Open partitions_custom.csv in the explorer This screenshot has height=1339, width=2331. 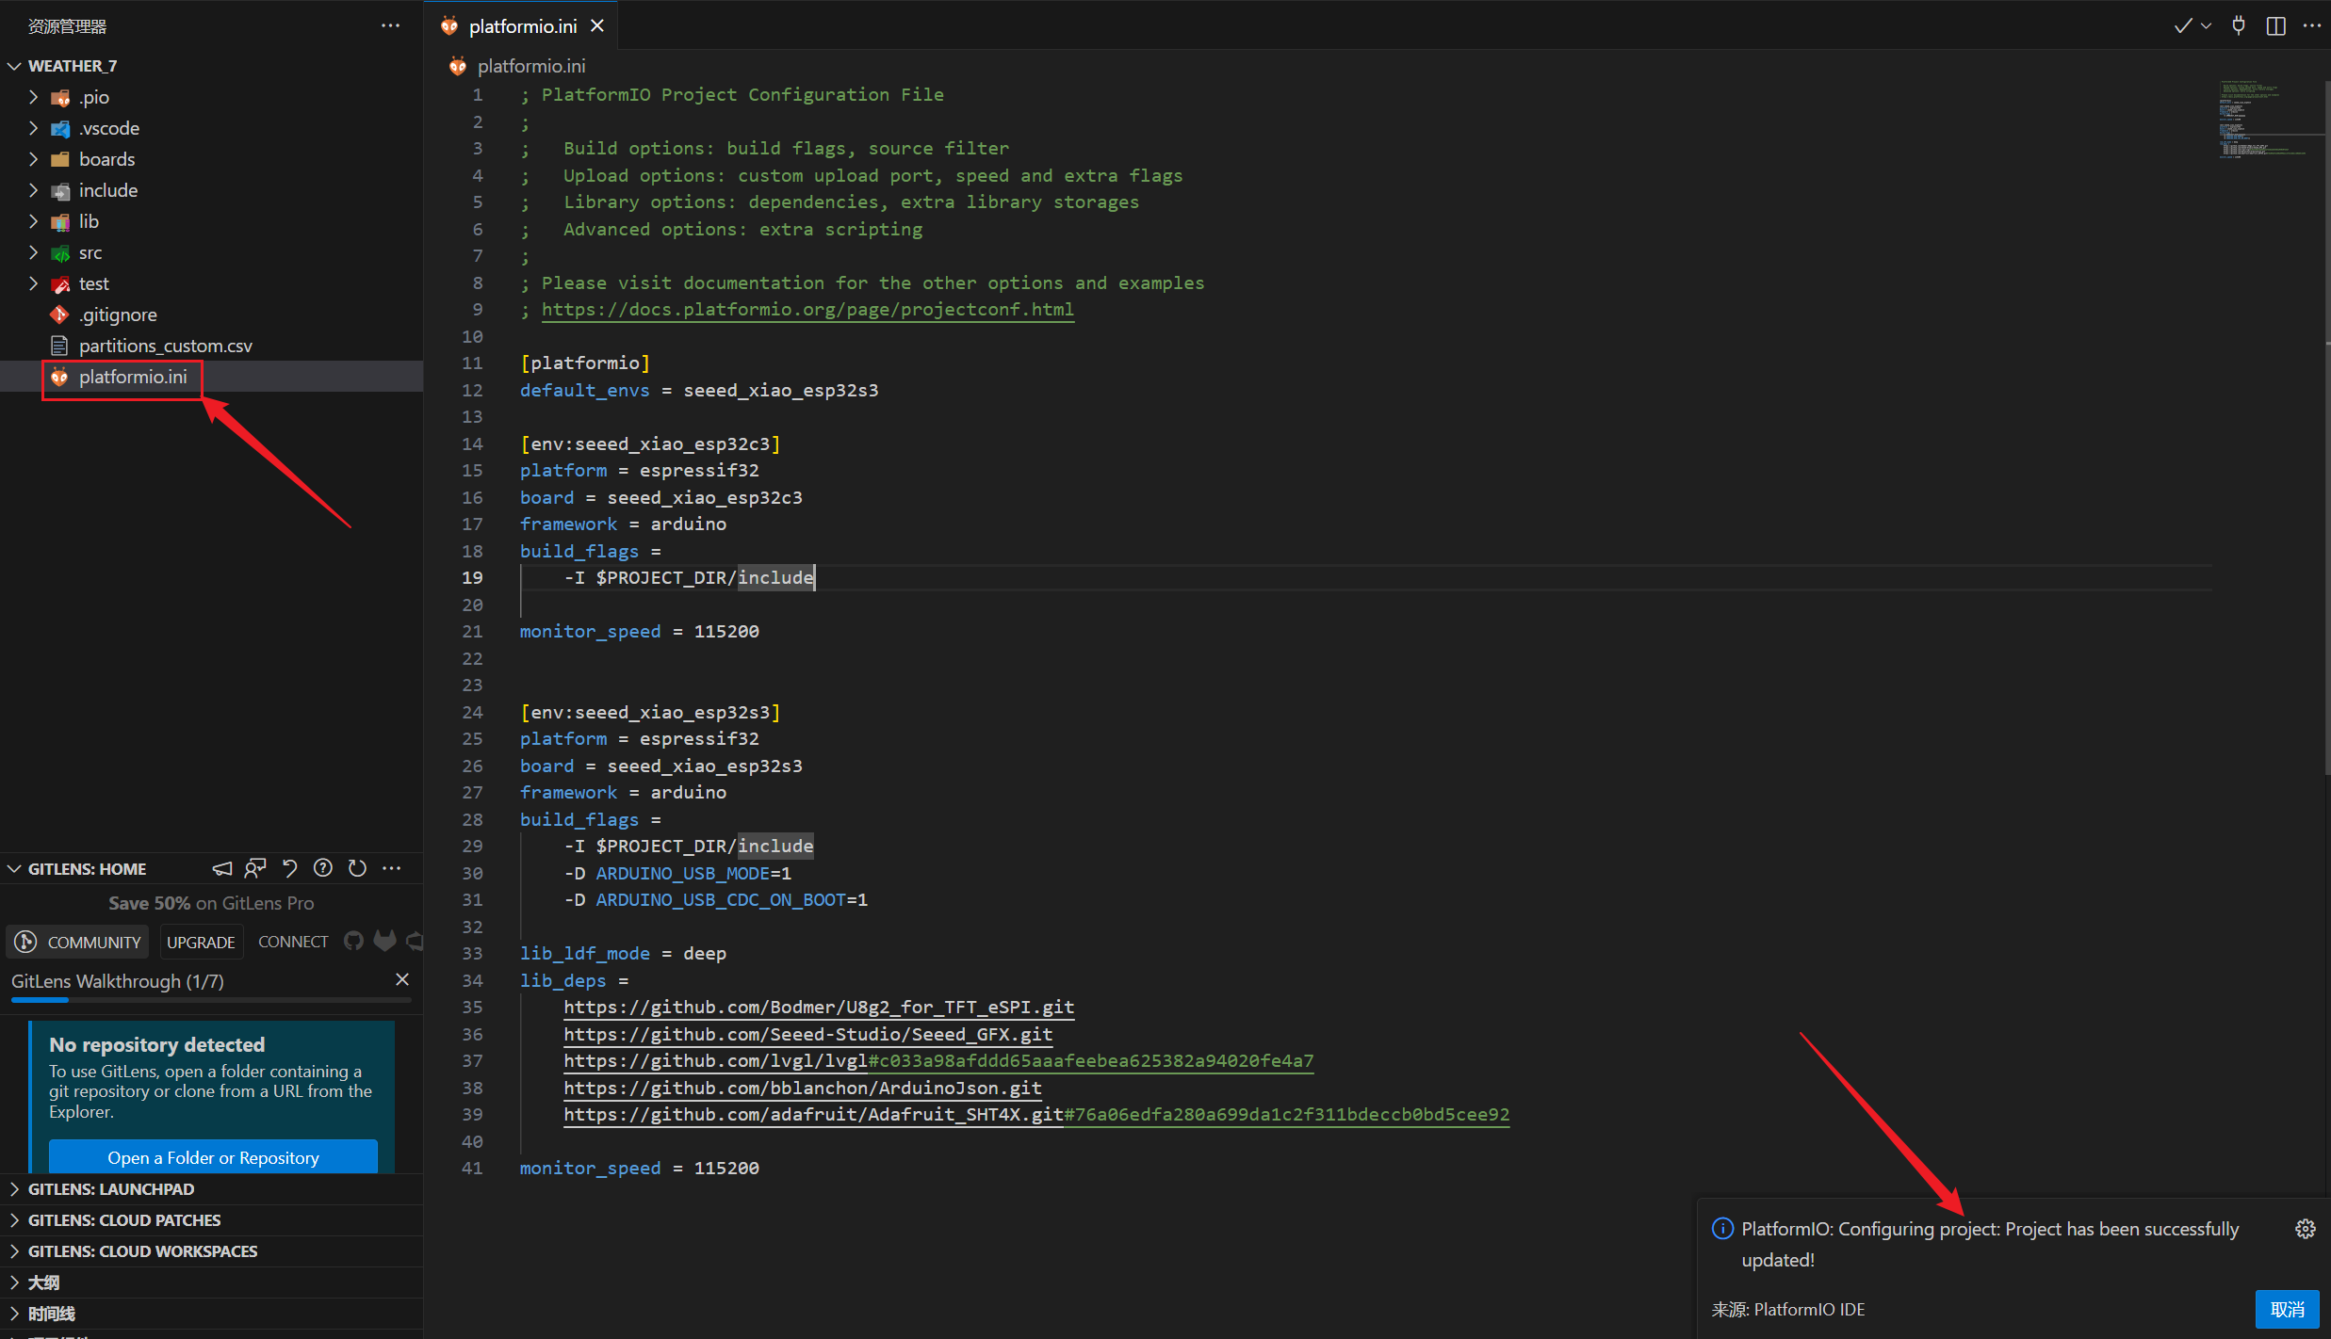(166, 346)
